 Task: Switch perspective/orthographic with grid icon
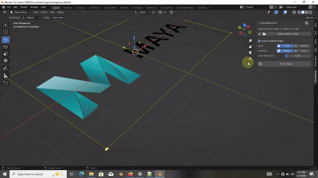pyautogui.click(x=250, y=59)
